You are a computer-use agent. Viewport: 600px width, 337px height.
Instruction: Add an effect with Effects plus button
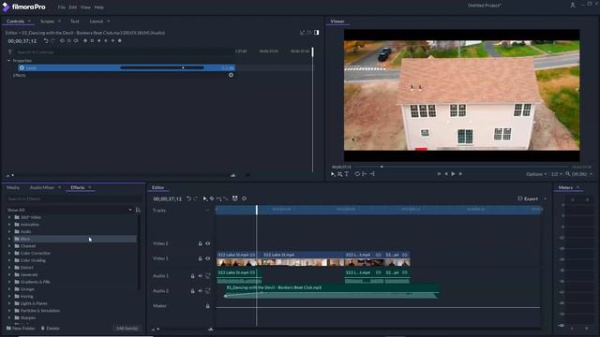(231, 75)
